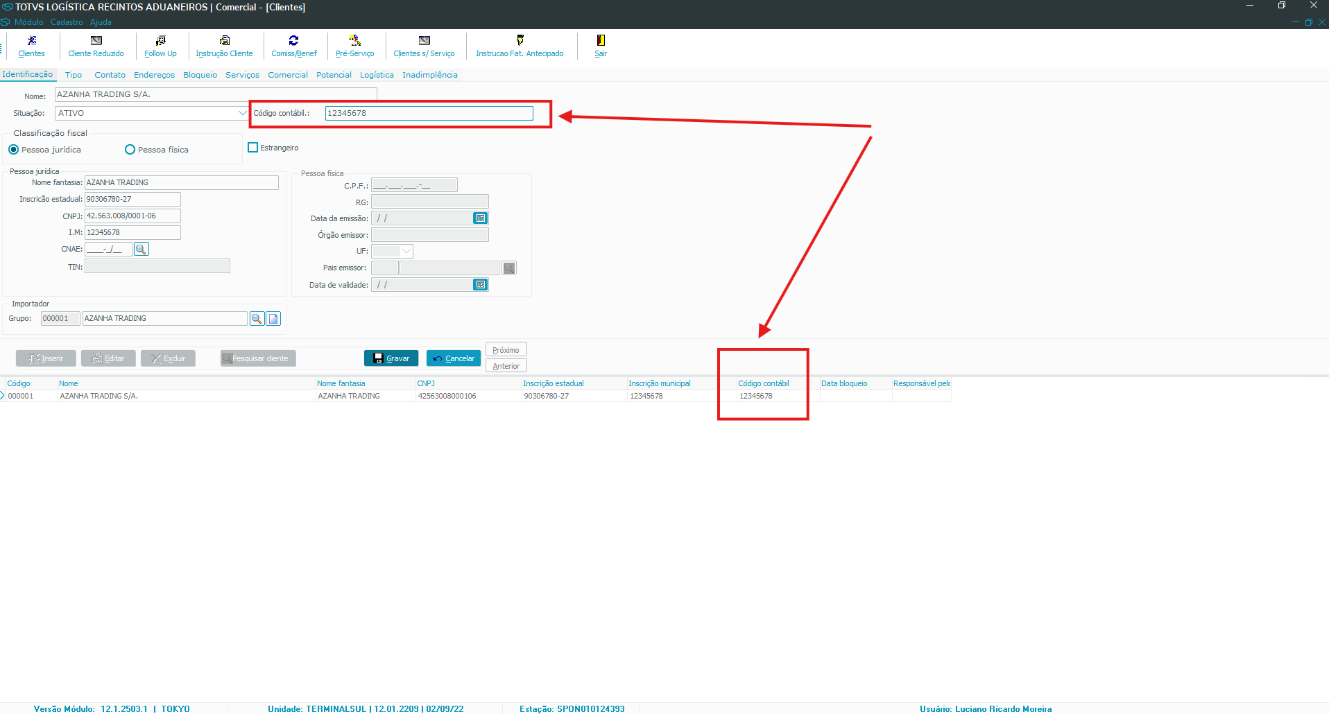
Task: Select the Pessoa física radio button
Action: [130, 150]
